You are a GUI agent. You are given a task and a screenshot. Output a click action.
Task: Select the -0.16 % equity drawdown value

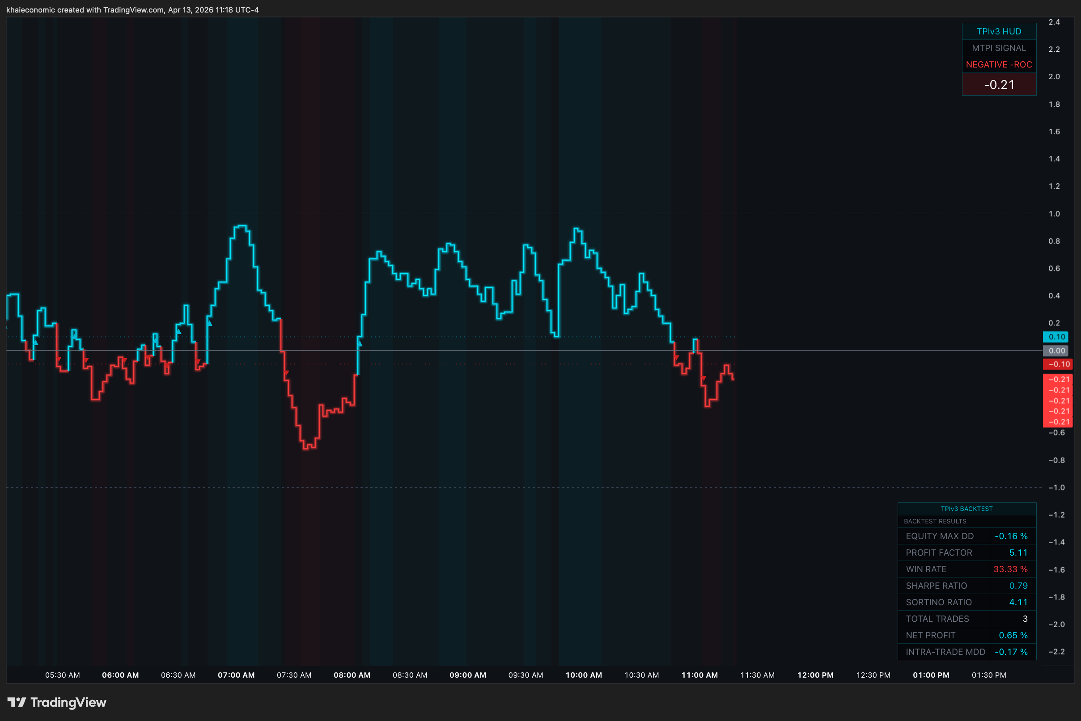pos(1011,536)
